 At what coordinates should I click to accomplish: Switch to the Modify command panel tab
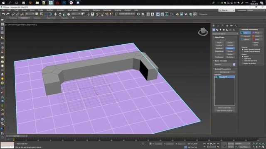pyautogui.click(x=218, y=26)
